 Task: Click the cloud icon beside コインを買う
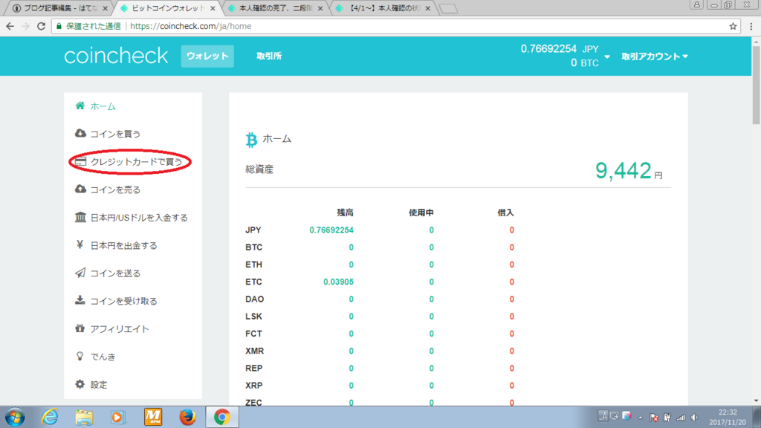coord(80,133)
